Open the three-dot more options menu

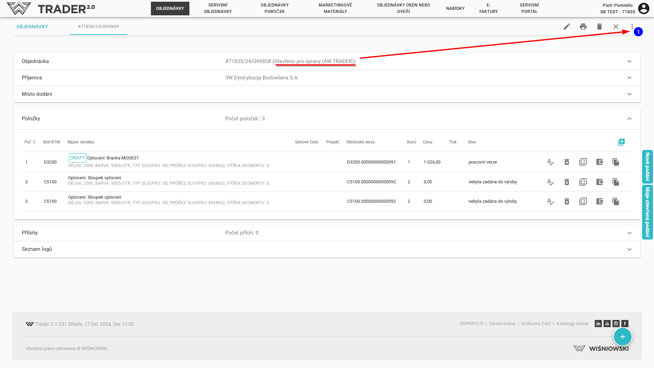coord(632,27)
